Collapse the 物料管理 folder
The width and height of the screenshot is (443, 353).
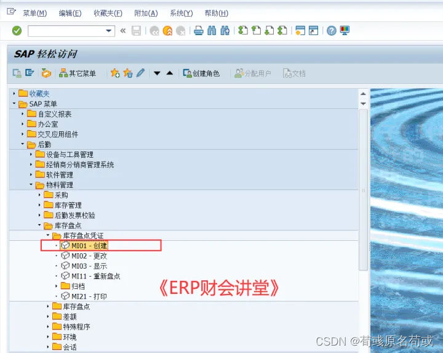(31, 184)
